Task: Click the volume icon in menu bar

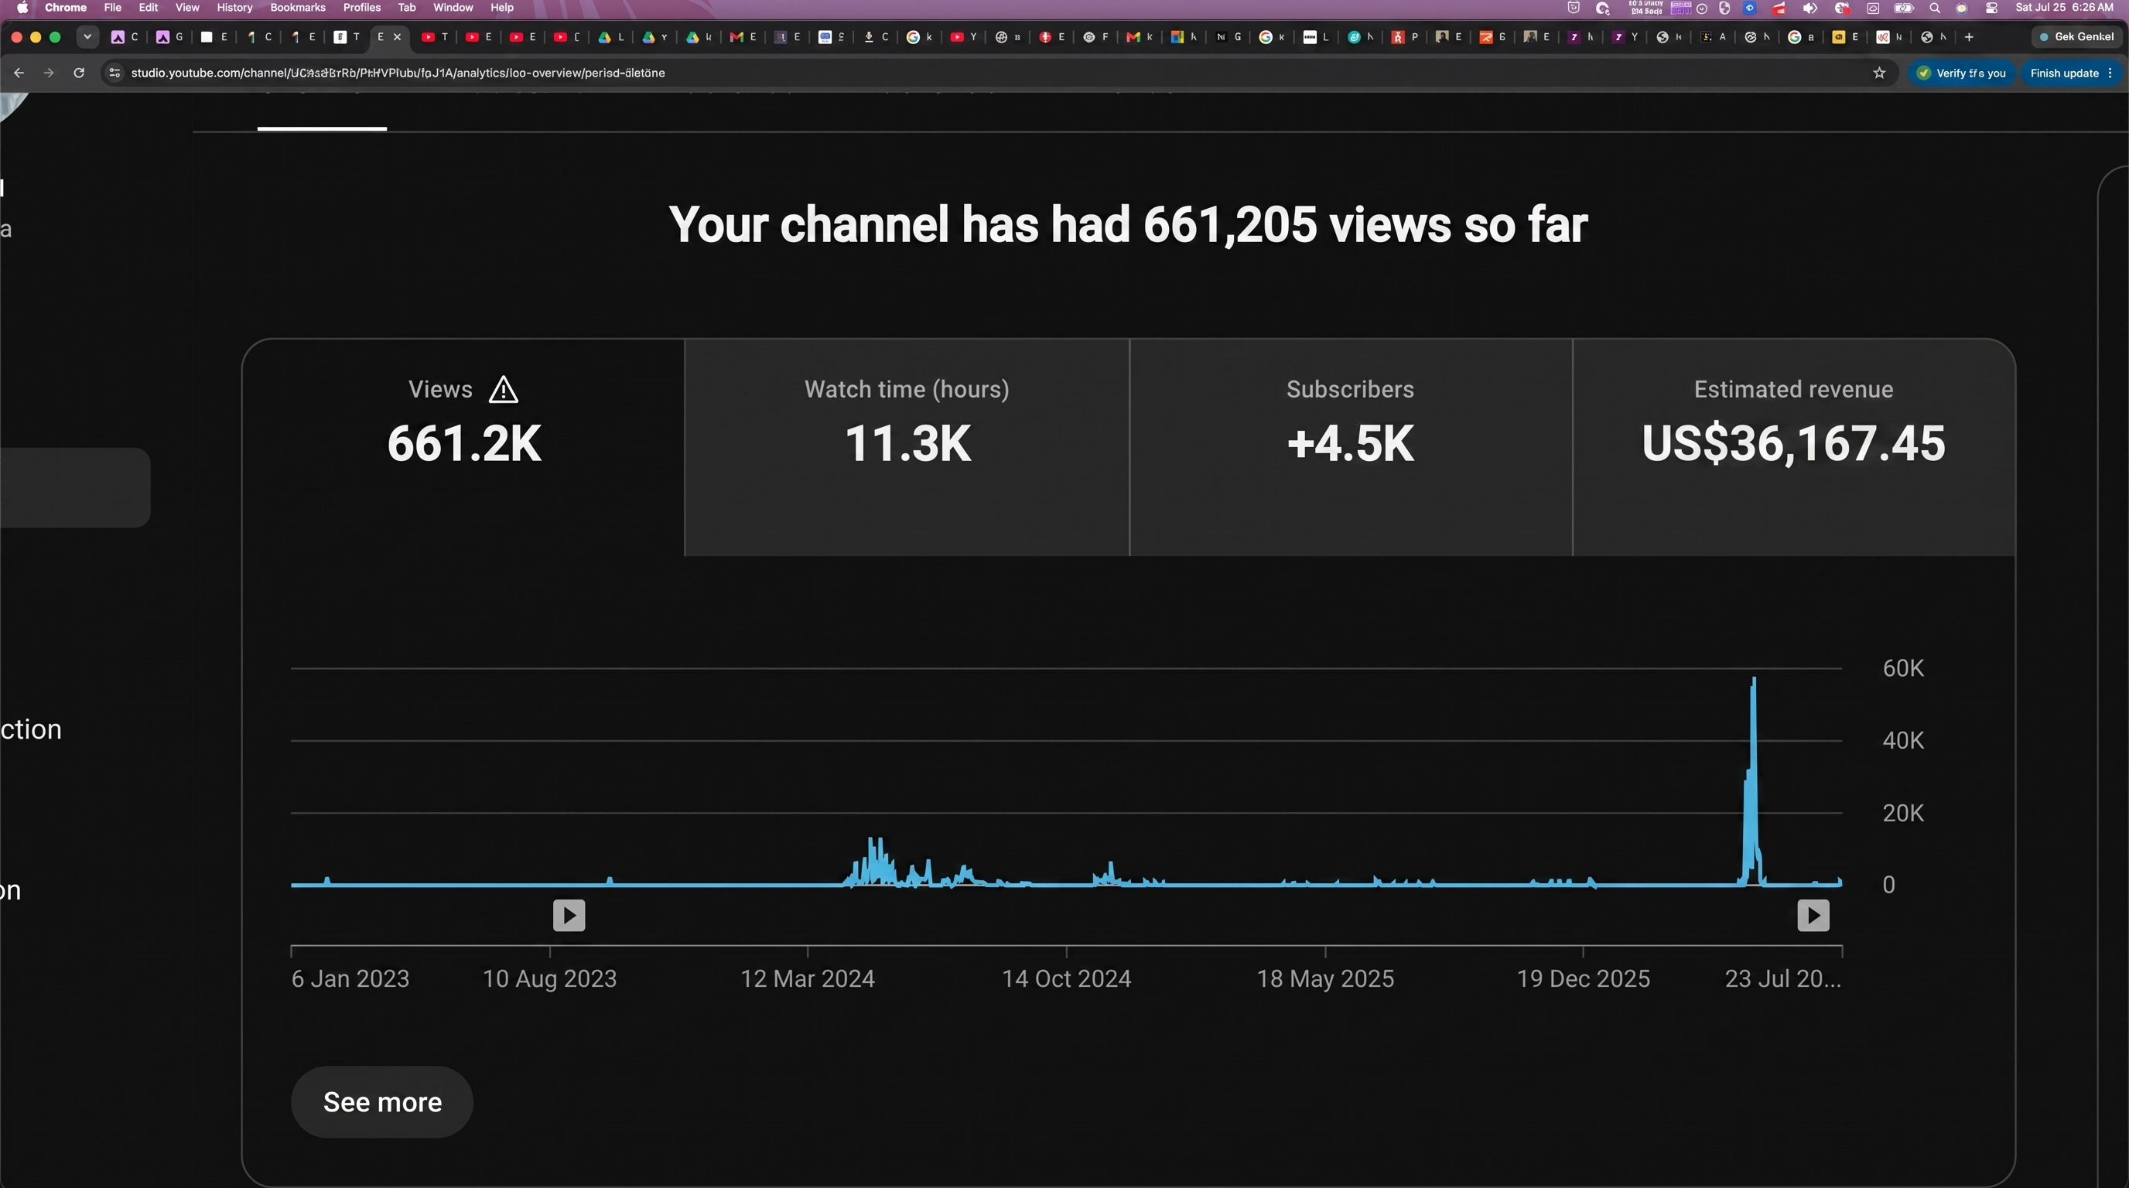Action: coord(1809,8)
